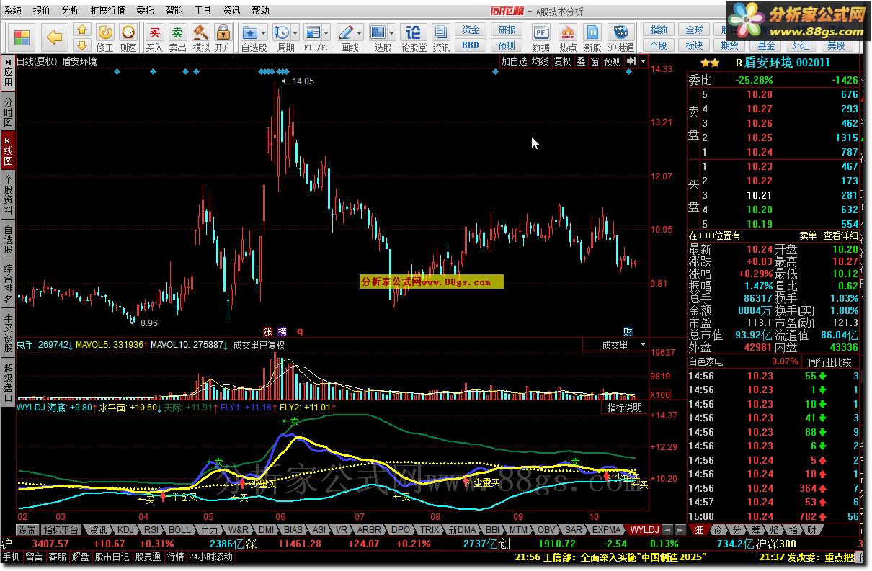The height and width of the screenshot is (571, 872).
Task: Select the 分时图 sidebar tab
Action: (8, 112)
